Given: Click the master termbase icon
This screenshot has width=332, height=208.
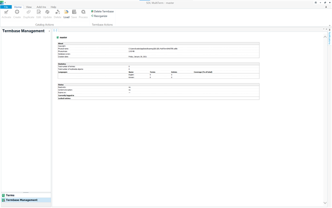Looking at the screenshot, I should tap(58, 37).
